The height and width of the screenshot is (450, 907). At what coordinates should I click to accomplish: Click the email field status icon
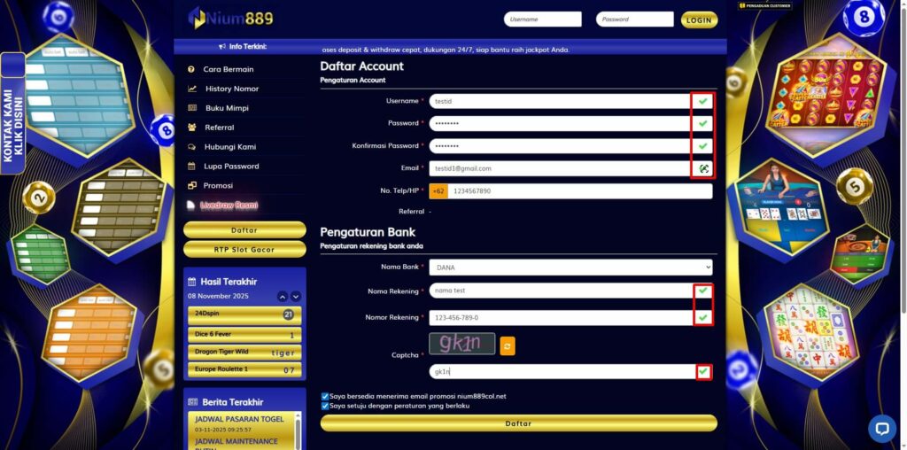pyautogui.click(x=703, y=168)
